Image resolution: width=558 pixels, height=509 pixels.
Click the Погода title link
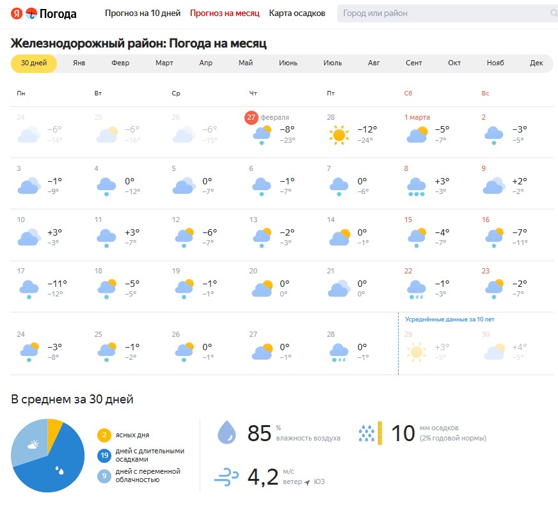(58, 14)
